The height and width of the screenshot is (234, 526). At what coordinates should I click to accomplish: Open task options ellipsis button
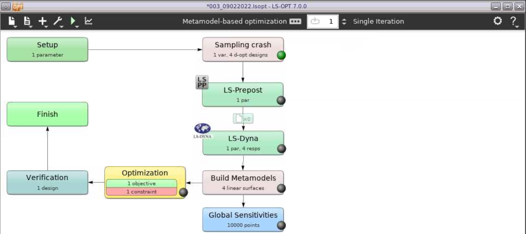click(295, 21)
